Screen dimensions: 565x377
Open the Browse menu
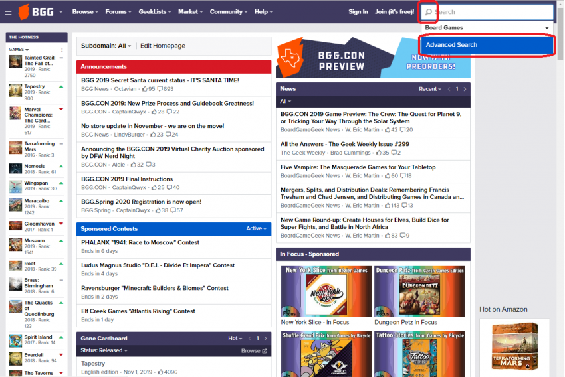coord(85,12)
